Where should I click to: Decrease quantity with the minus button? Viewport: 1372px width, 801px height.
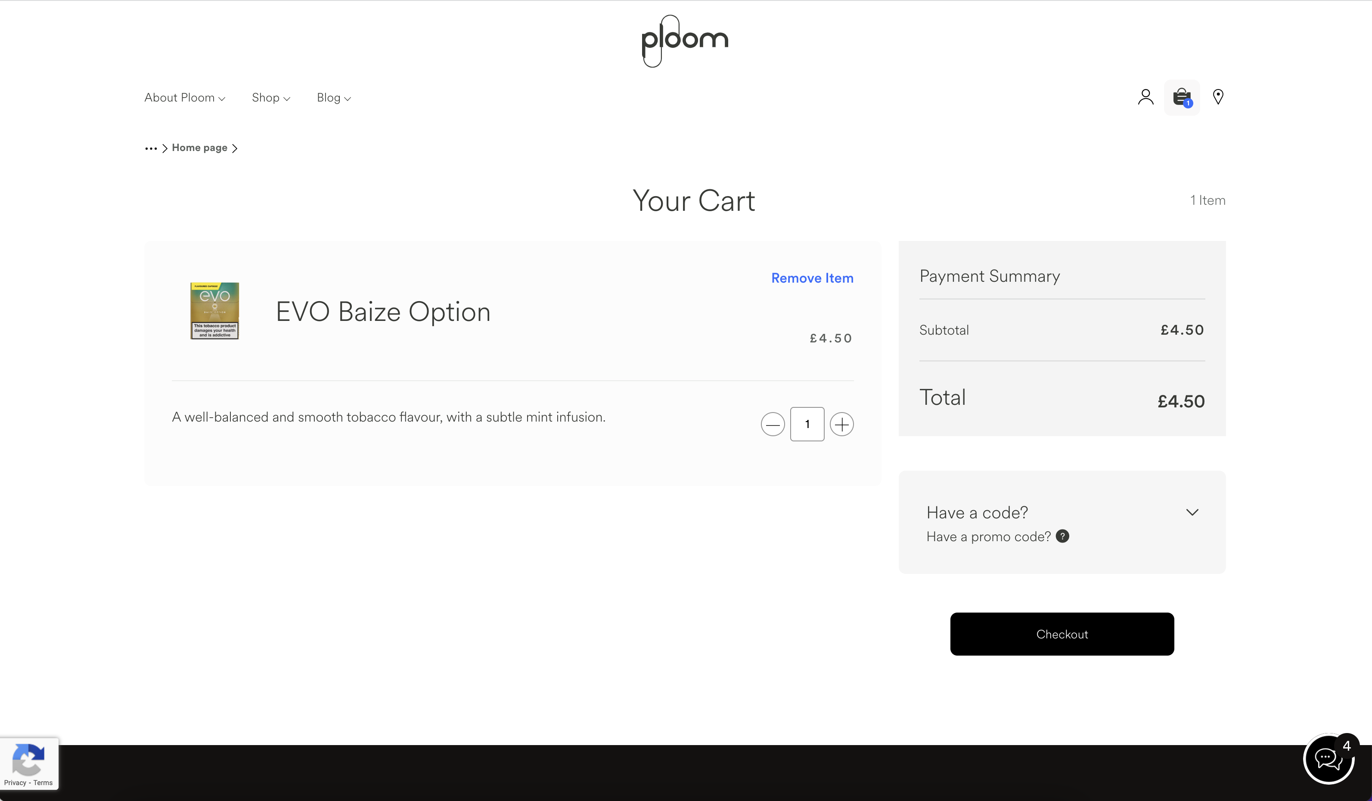pyautogui.click(x=773, y=424)
